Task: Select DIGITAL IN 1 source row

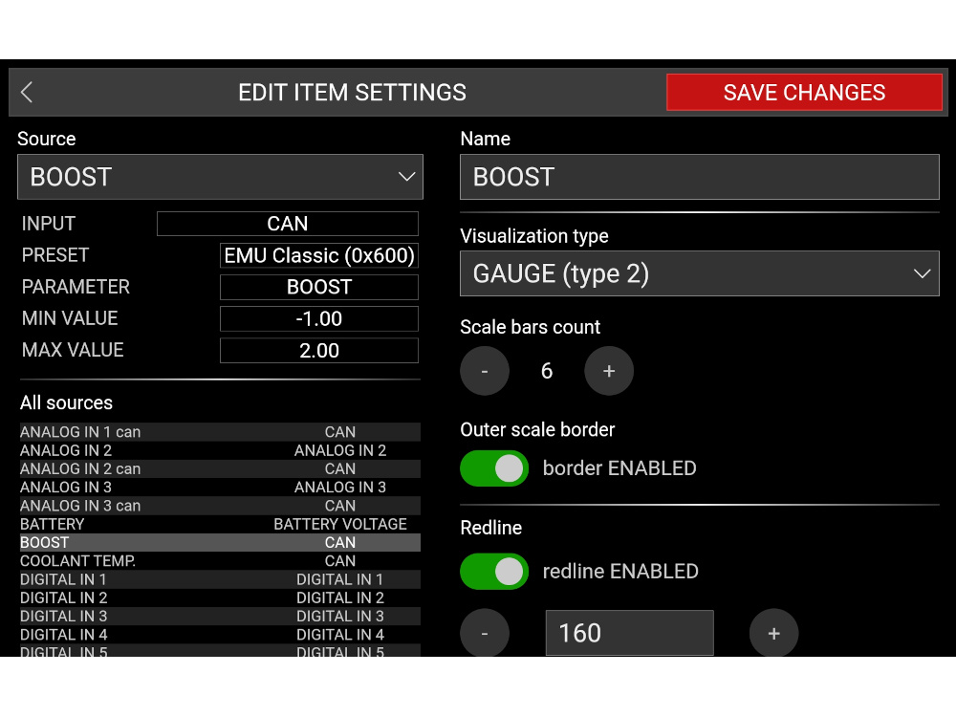Action: (x=219, y=579)
